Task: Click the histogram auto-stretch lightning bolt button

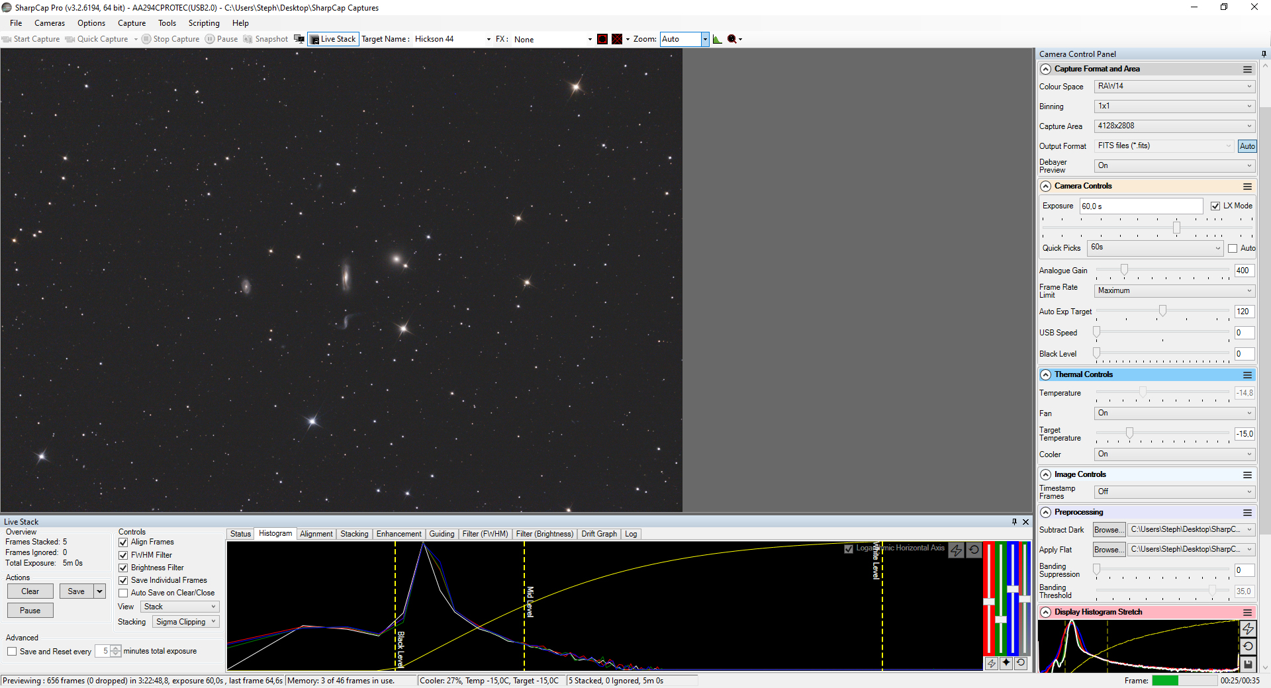Action: pyautogui.click(x=957, y=550)
